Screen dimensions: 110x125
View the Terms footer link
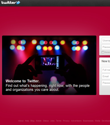(59, 121)
